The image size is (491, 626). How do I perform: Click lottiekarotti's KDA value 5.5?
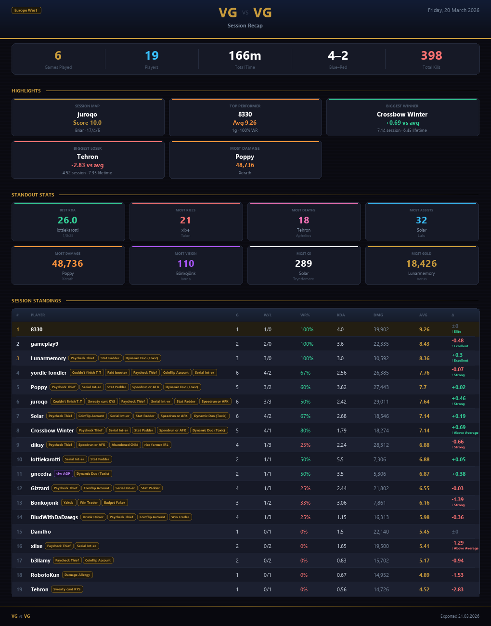pyautogui.click(x=340, y=459)
